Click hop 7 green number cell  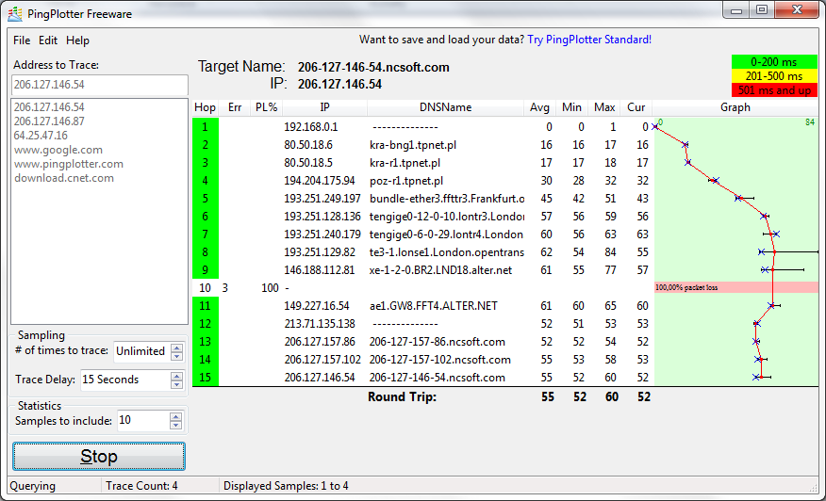(x=206, y=234)
